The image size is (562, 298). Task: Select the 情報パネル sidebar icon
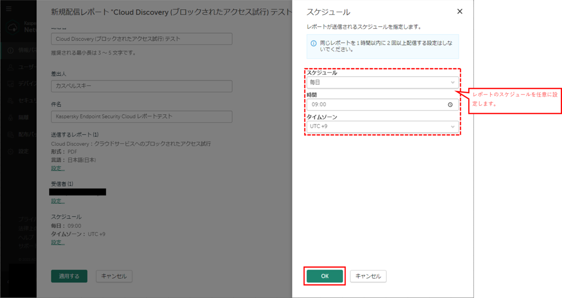click(10, 51)
